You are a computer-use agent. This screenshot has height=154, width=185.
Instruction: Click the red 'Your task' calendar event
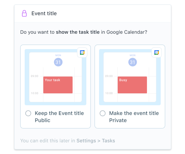coord(58,85)
